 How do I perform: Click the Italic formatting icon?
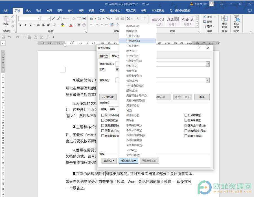click(26, 25)
